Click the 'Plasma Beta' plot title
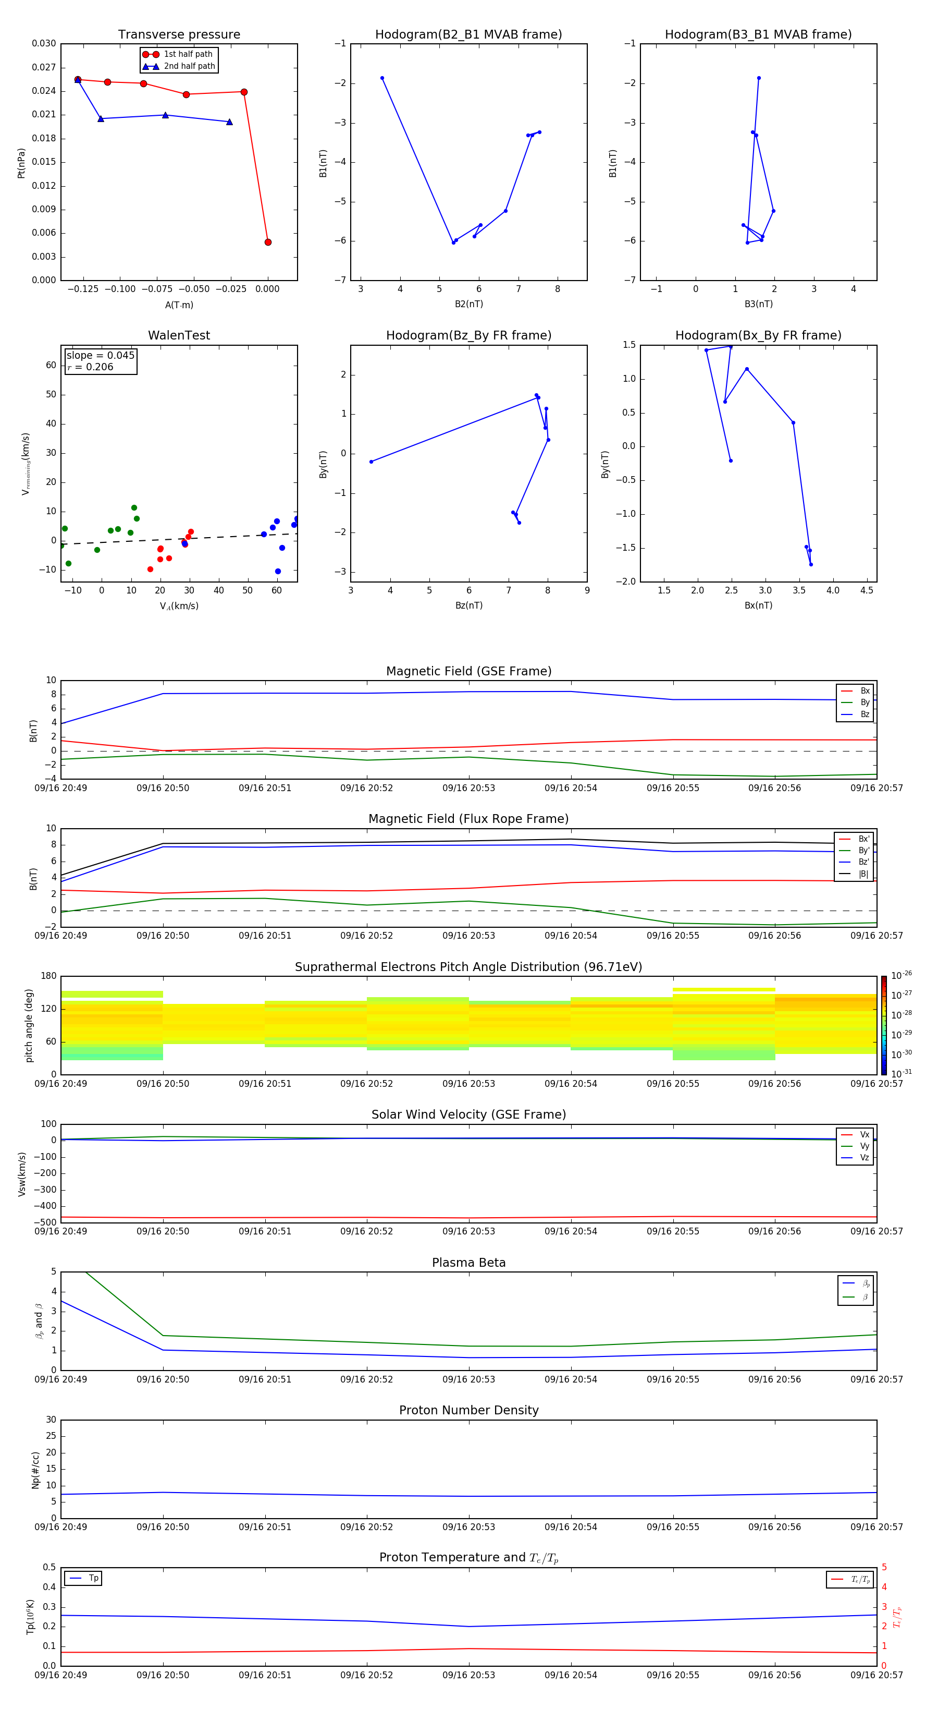938x1721 pixels. pyautogui.click(x=468, y=1263)
